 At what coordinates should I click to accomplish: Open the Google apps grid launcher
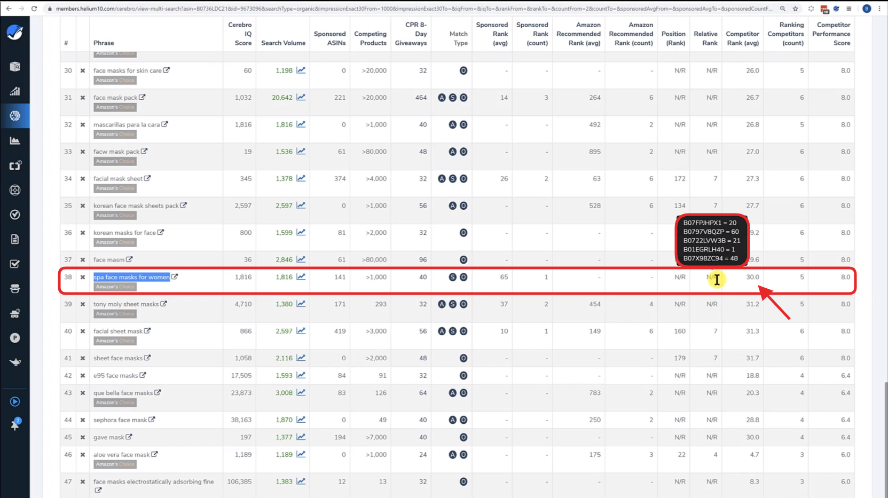[x=848, y=9]
